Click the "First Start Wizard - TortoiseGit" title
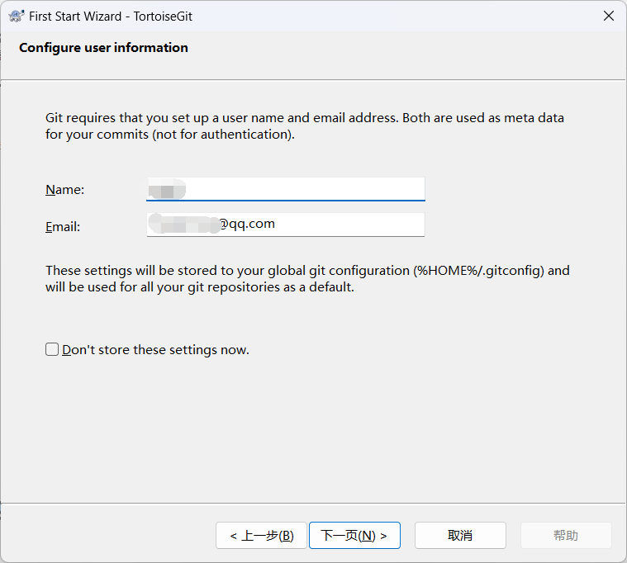 point(111,17)
